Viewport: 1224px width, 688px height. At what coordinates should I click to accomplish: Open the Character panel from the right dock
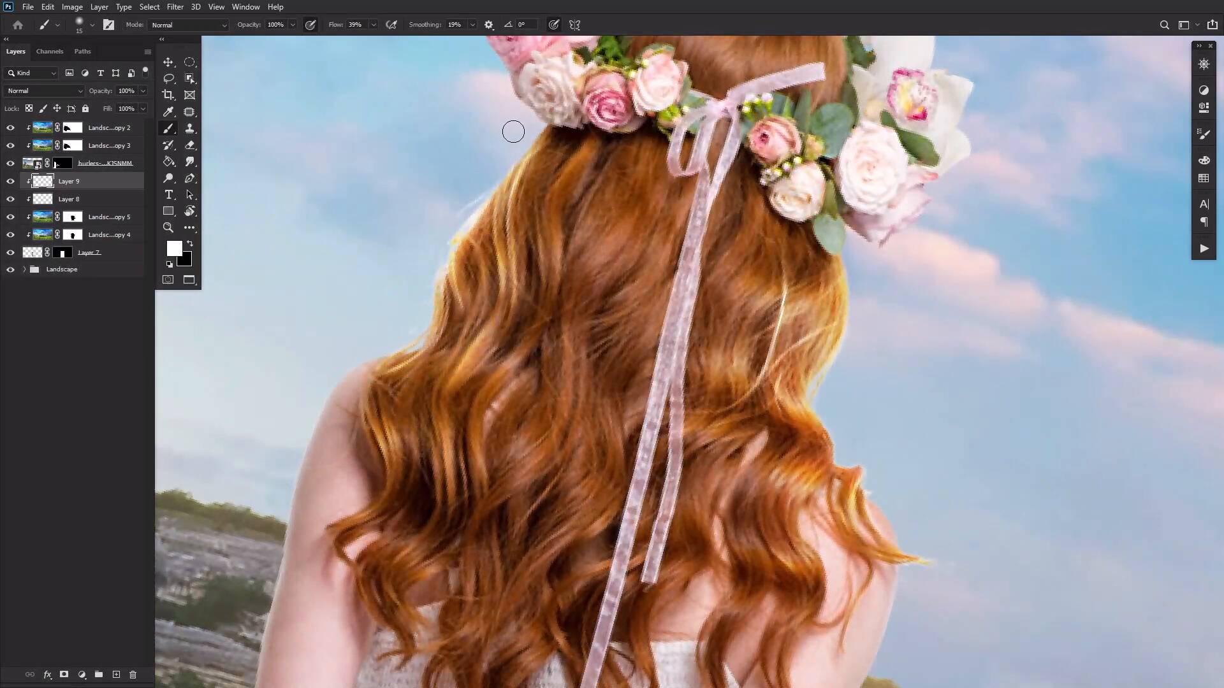[x=1204, y=204]
